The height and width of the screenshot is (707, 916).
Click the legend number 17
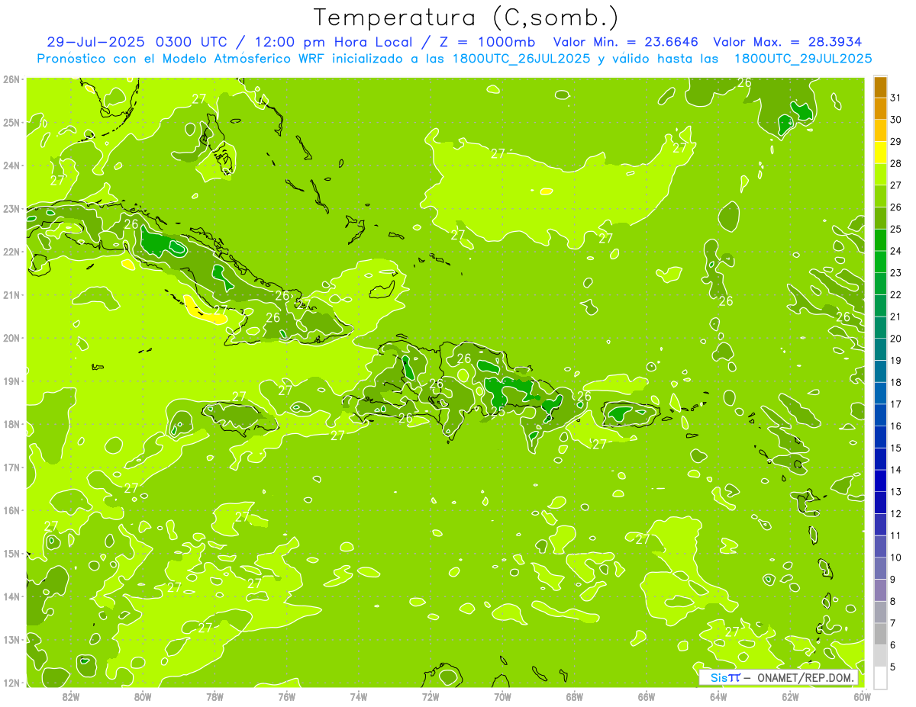pos(895,404)
